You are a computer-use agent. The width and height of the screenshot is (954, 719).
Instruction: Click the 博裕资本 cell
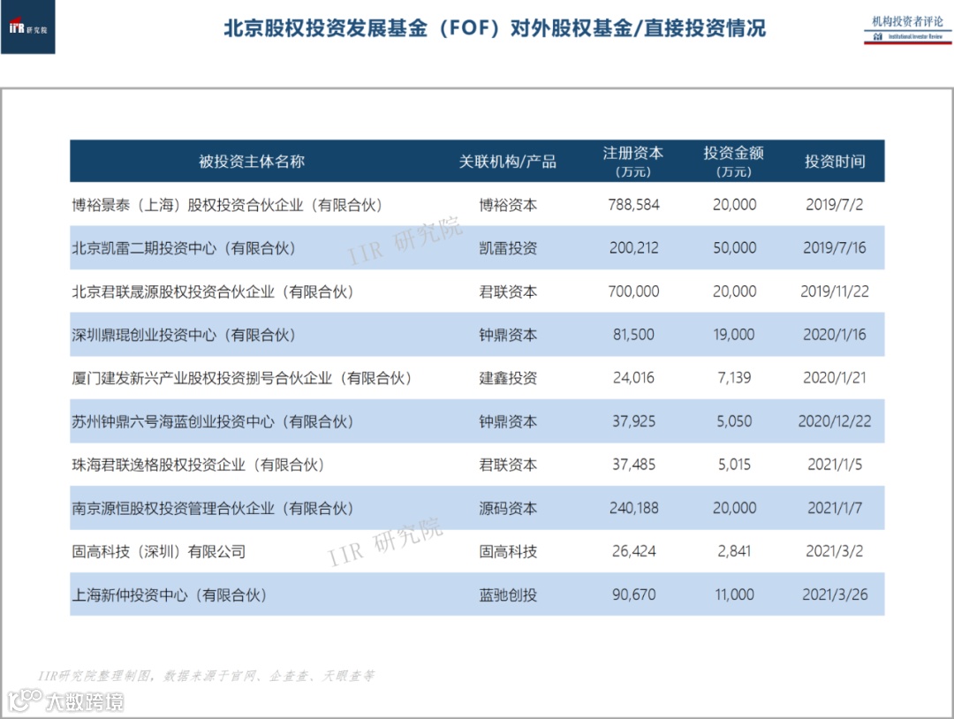pos(508,205)
